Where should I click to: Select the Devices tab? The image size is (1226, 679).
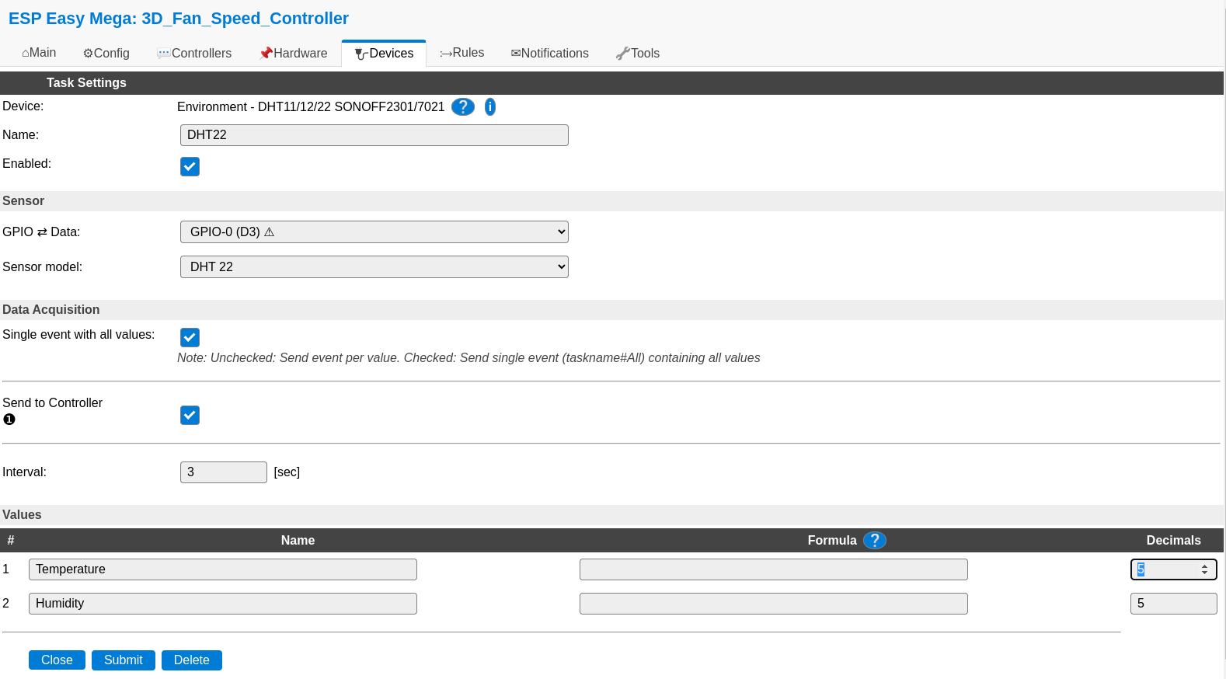pyautogui.click(x=384, y=53)
